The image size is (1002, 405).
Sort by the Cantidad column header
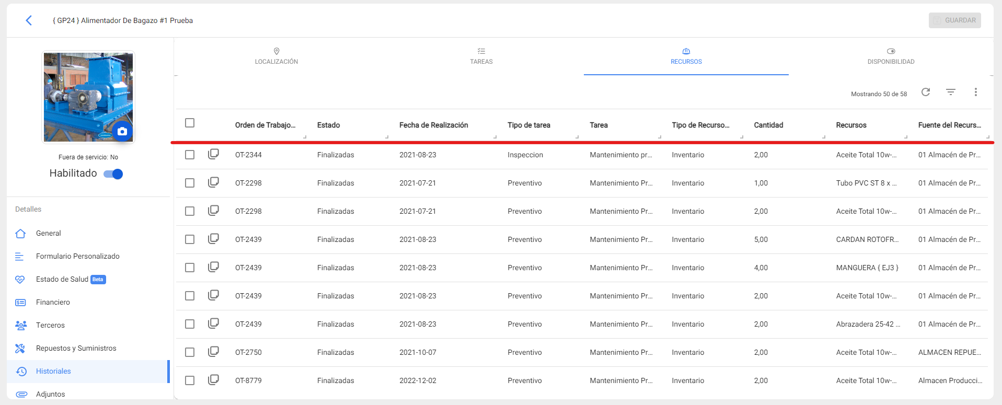[x=768, y=125]
